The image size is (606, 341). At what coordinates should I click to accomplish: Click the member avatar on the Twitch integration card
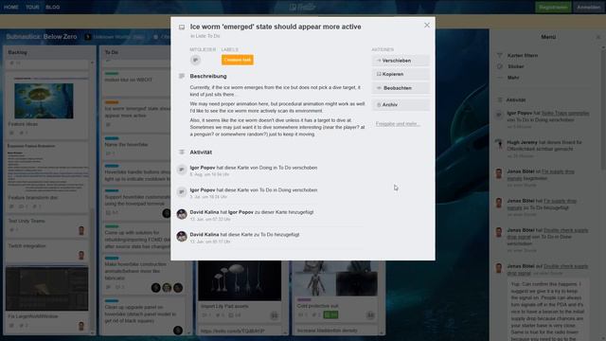coord(81,255)
